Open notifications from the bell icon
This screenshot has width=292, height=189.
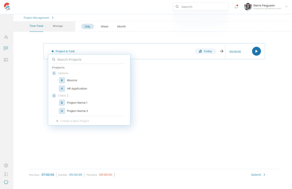236,6
